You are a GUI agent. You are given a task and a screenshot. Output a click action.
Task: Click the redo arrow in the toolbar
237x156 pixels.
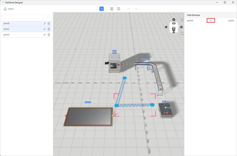click(136, 9)
